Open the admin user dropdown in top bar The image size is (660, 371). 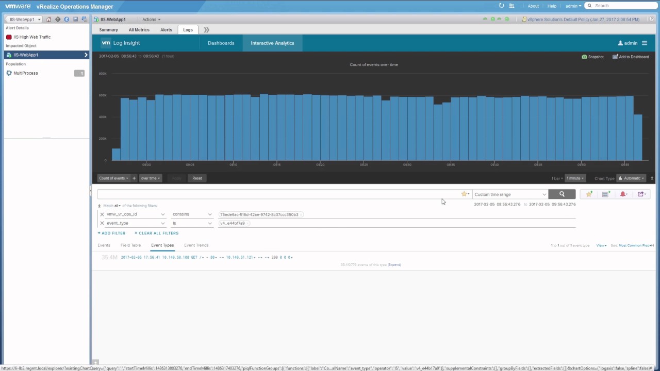[573, 6]
